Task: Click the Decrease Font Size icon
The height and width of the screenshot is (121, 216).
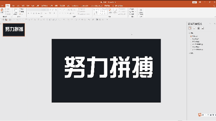Action: (53, 10)
